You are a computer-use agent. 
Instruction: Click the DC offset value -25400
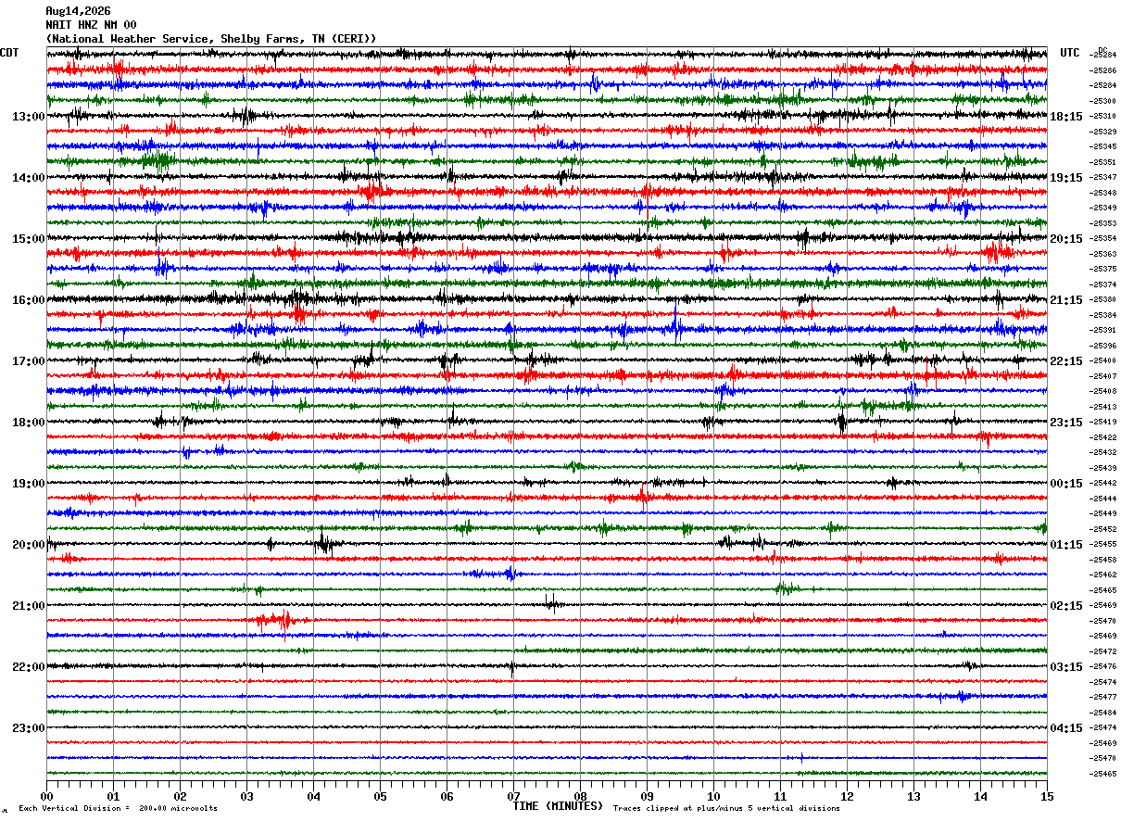1102,360
